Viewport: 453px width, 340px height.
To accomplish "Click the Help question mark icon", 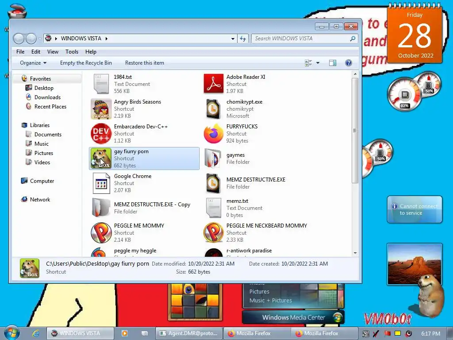I will pyautogui.click(x=349, y=63).
